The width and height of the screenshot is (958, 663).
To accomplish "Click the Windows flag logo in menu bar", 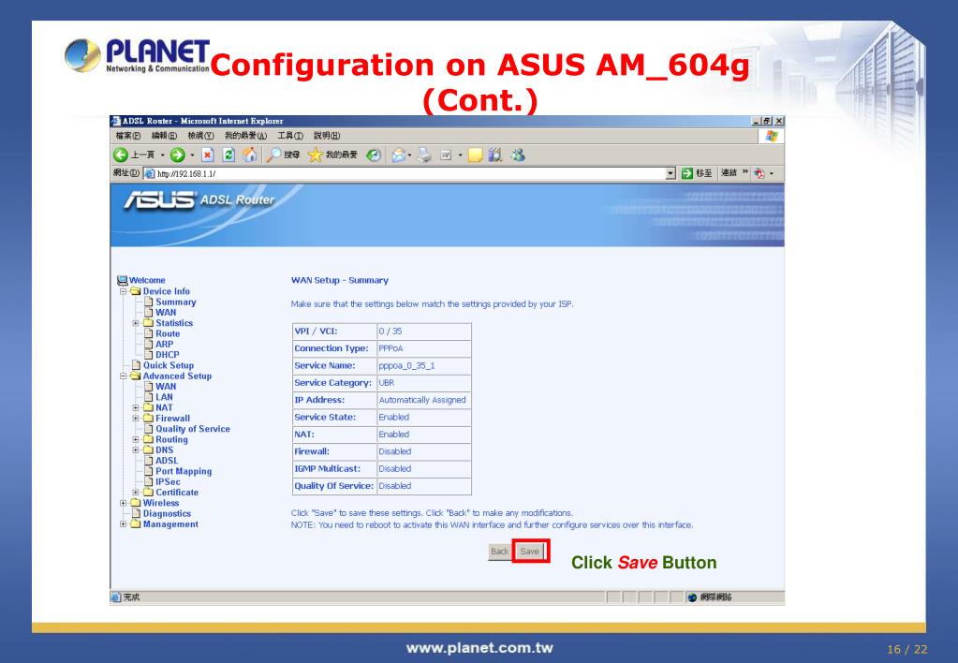I will 771,136.
